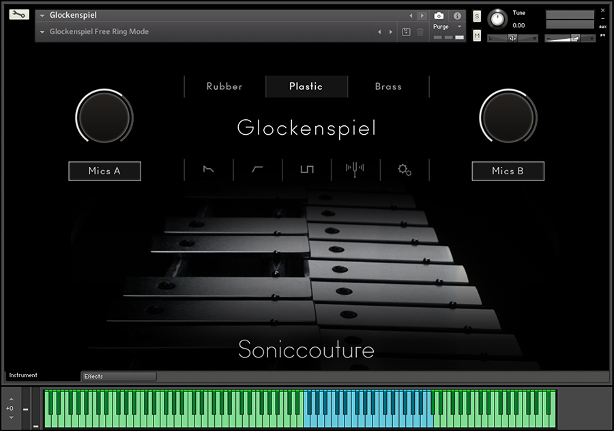This screenshot has height=431, width=614.
Task: Open instrument options with the info icon
Action: [457, 15]
